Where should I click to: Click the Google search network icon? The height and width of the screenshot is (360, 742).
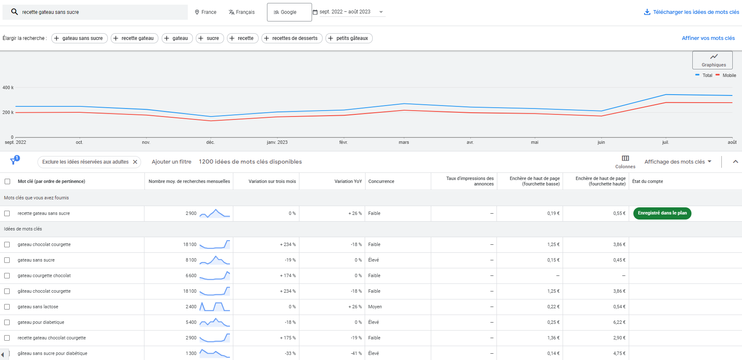tap(276, 12)
